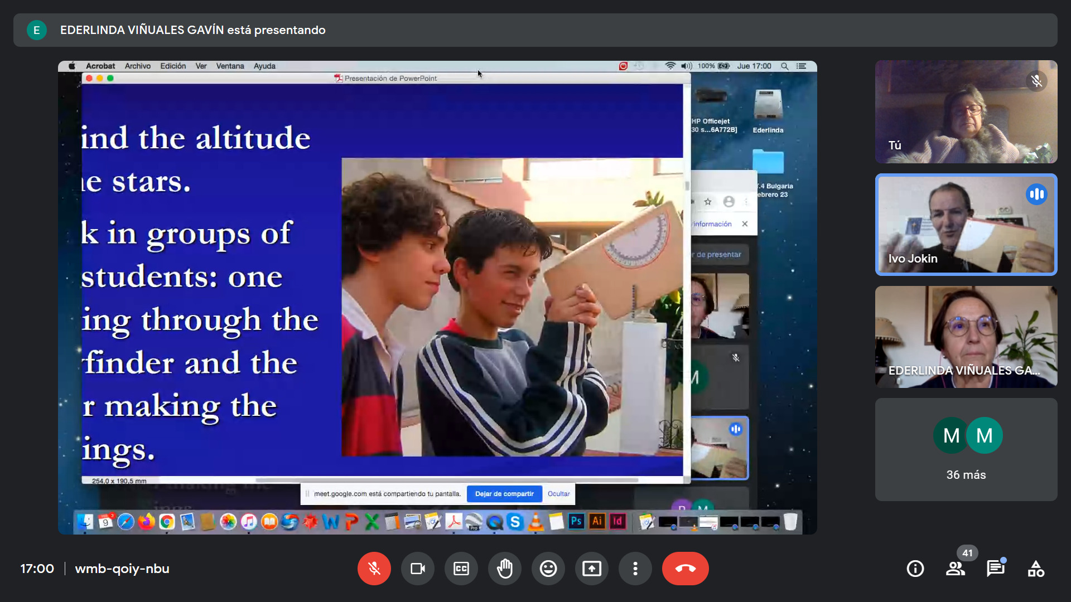This screenshot has height=602, width=1071.
Task: Open Photos from the Dock
Action: [228, 522]
